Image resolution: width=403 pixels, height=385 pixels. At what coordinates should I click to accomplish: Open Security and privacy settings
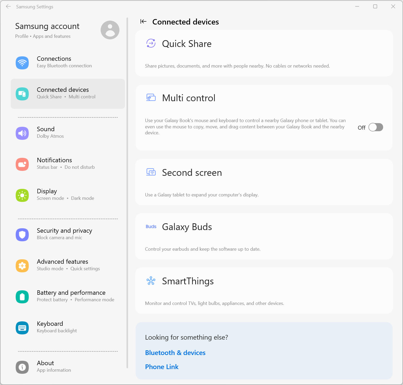[x=68, y=235]
